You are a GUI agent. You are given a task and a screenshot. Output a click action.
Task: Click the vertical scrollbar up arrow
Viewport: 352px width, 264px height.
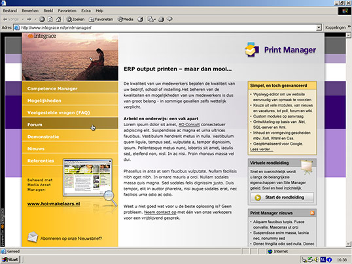pos(348,35)
